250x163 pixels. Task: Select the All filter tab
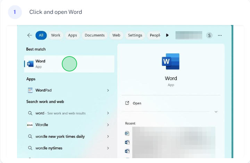click(x=41, y=35)
